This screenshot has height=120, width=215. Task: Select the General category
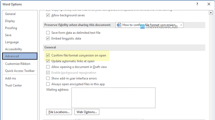click(x=20, y=14)
